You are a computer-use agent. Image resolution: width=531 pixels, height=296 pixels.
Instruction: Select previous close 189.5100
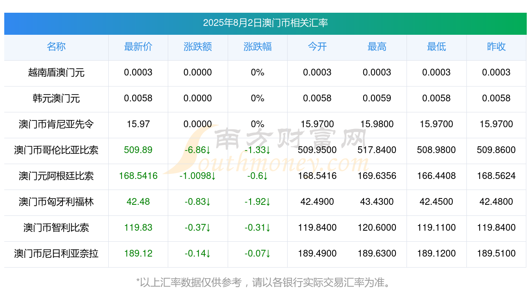click(496, 254)
